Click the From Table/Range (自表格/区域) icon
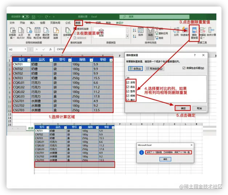The width and height of the screenshot is (228, 195). pyautogui.click(x=37, y=30)
